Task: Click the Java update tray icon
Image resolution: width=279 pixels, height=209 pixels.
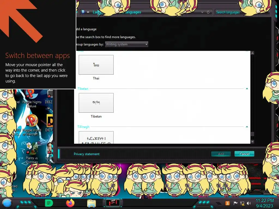Action: click(228, 203)
